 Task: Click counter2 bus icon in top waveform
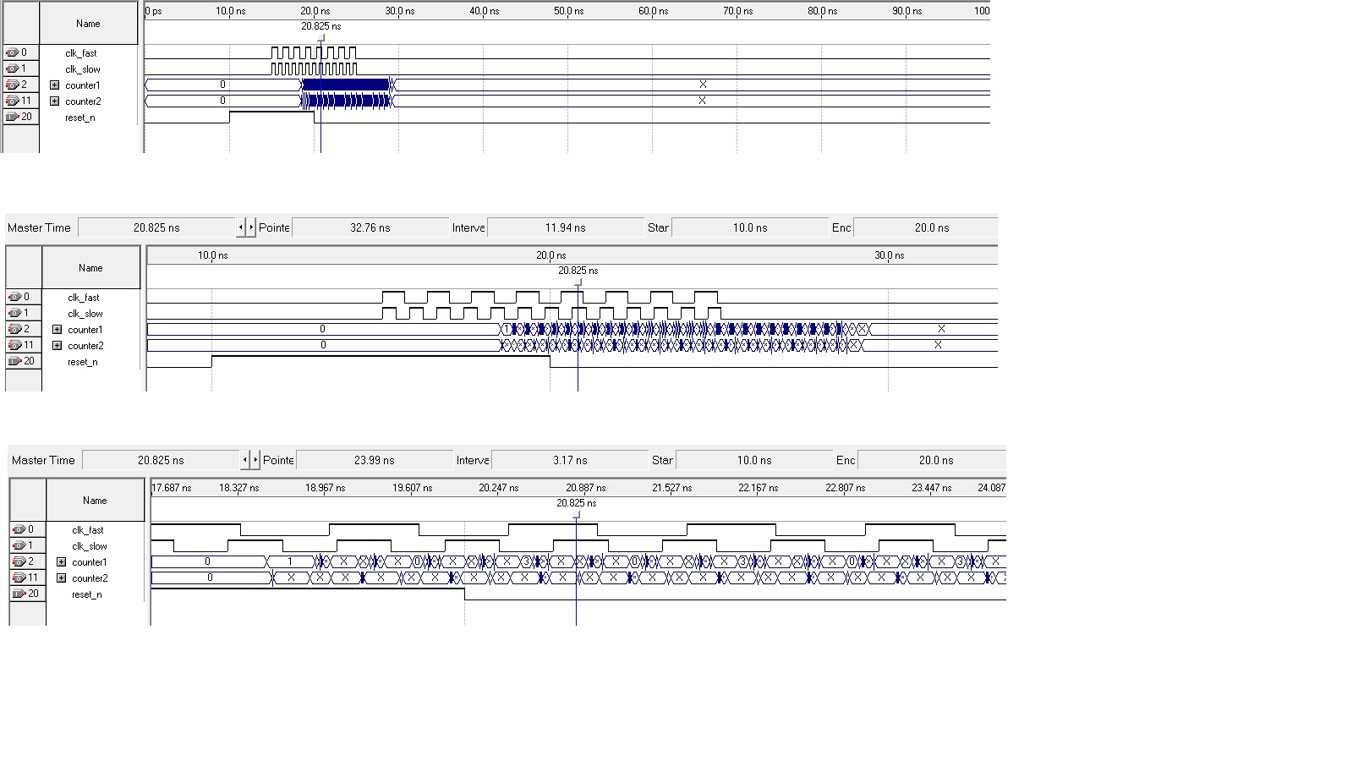pyautogui.click(x=12, y=101)
